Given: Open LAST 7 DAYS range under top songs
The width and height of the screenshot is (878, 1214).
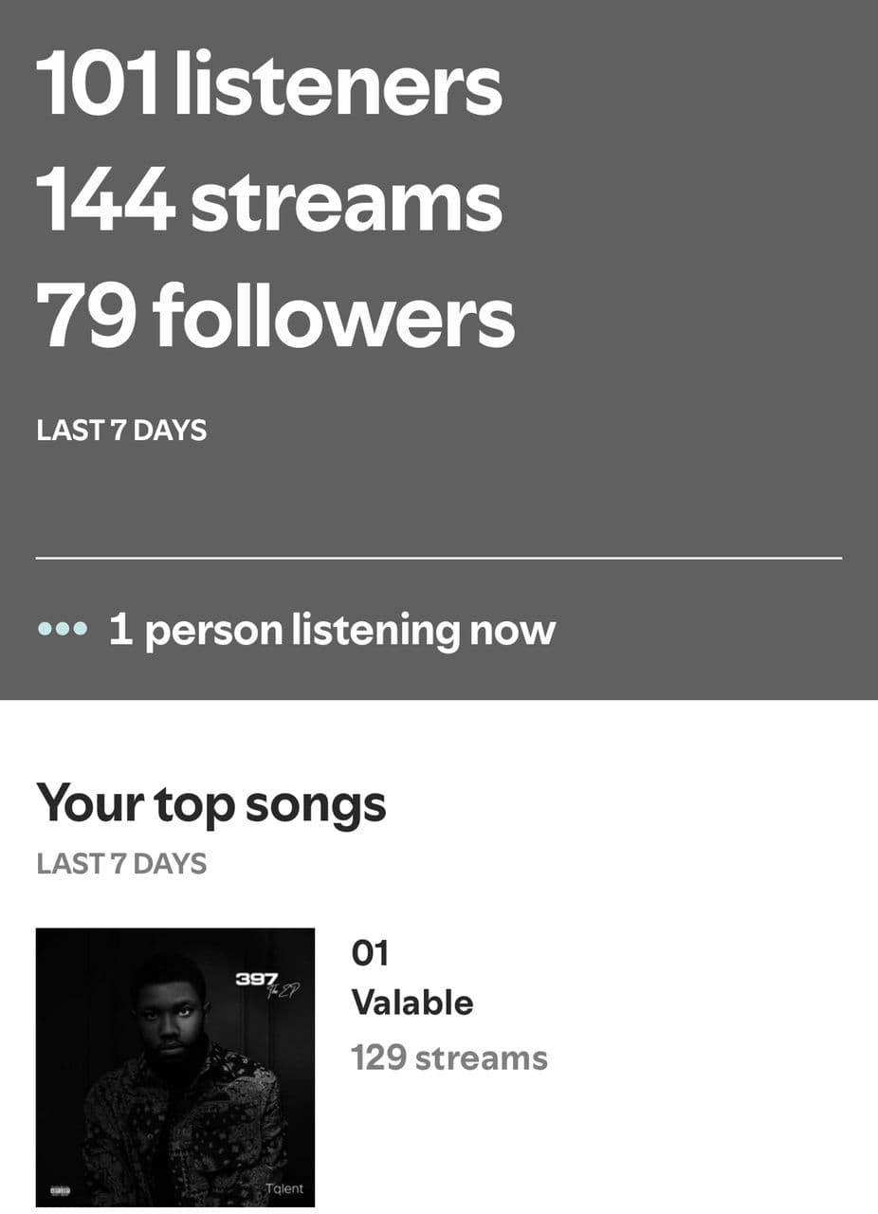Looking at the screenshot, I should click(x=121, y=864).
